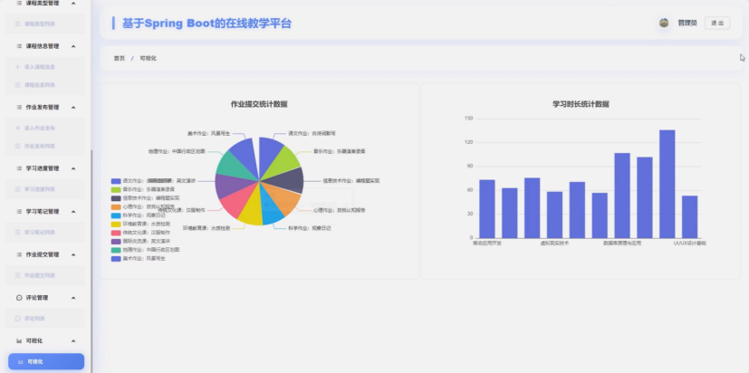Screen dimensions: 749x373
Task: Click the list icon beside 作业提交列表
Action: [18, 275]
